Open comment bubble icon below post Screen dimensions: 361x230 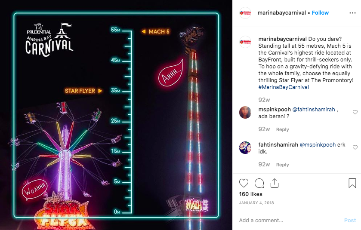point(259,183)
